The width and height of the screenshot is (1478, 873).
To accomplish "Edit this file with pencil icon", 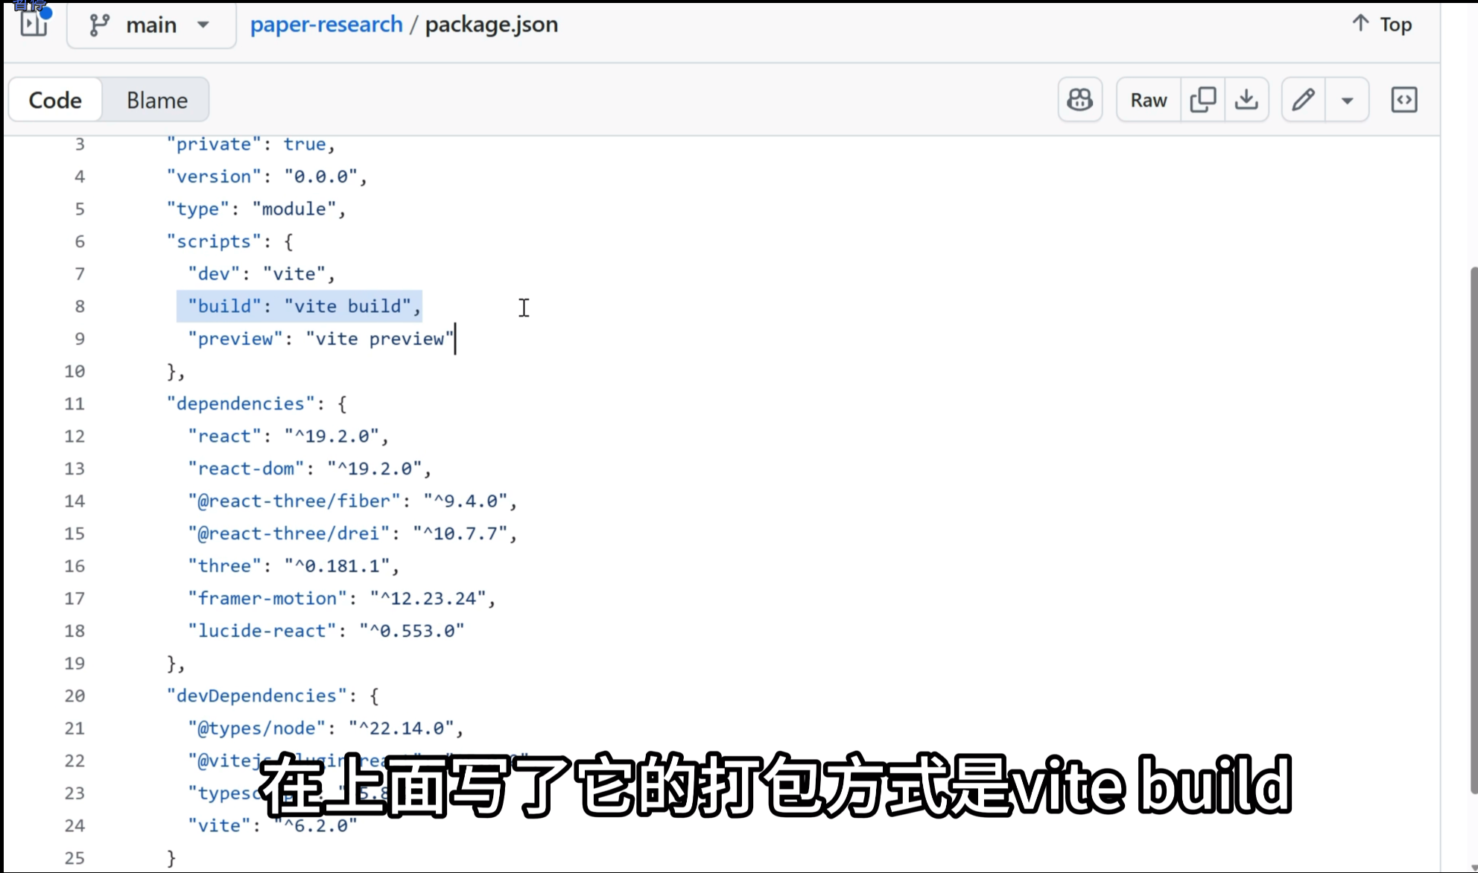I will coord(1303,100).
